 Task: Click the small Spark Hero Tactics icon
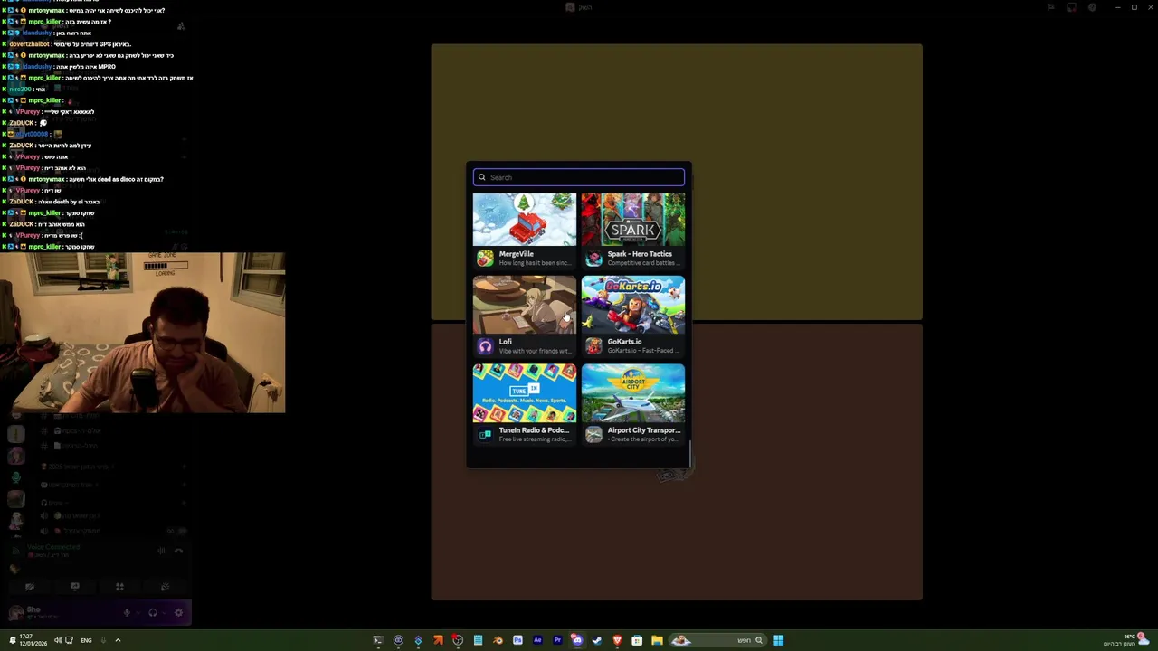593,259
